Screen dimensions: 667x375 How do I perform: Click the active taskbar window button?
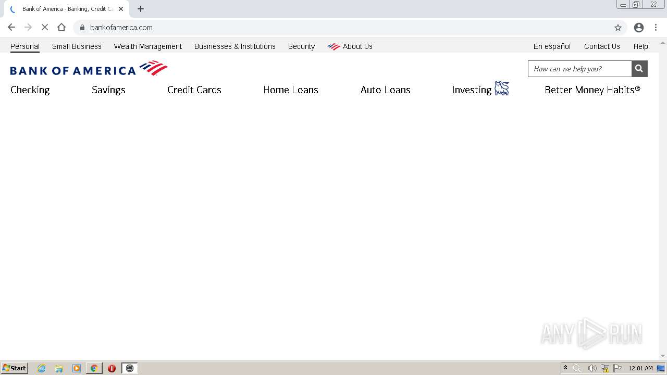pyautogui.click(x=130, y=368)
